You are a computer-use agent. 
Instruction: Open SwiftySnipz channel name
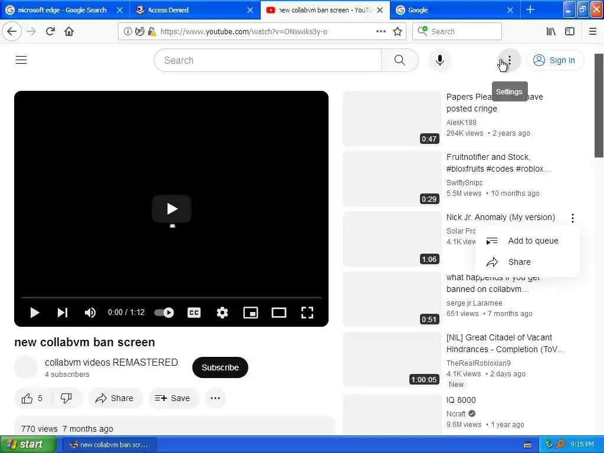(x=464, y=183)
